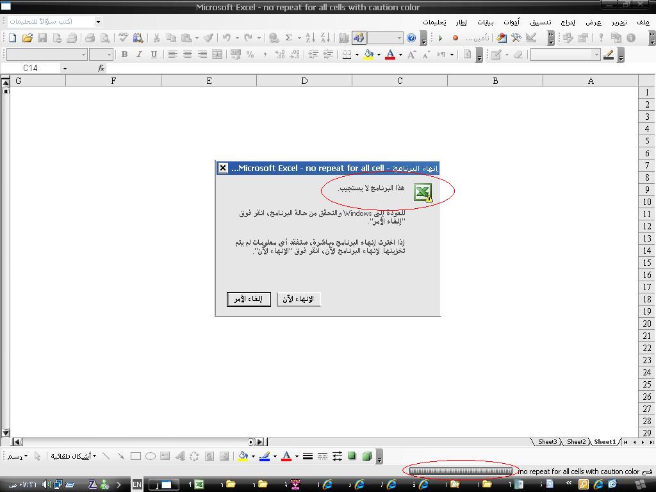Click the Run Macro green play icon
Screen dimensions: 656x492
click(x=440, y=38)
